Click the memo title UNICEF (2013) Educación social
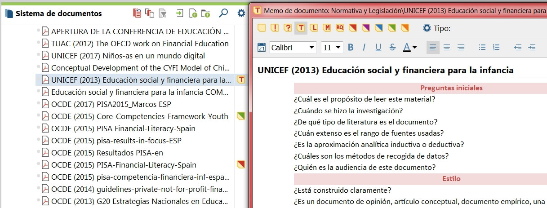 (x=385, y=71)
